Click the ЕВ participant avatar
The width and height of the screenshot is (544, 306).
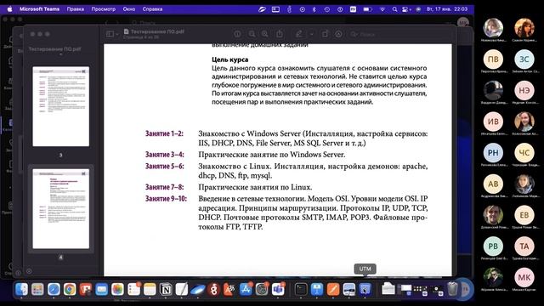click(524, 215)
